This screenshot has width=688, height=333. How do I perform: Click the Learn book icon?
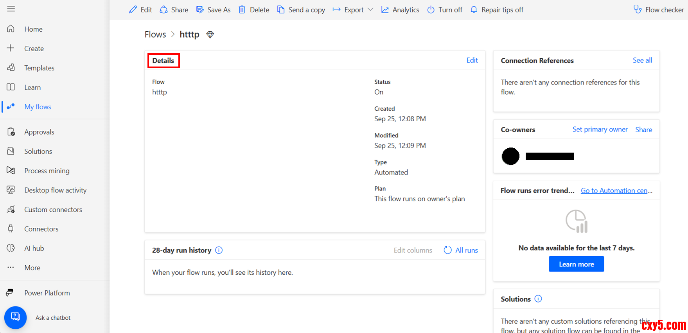coord(11,87)
